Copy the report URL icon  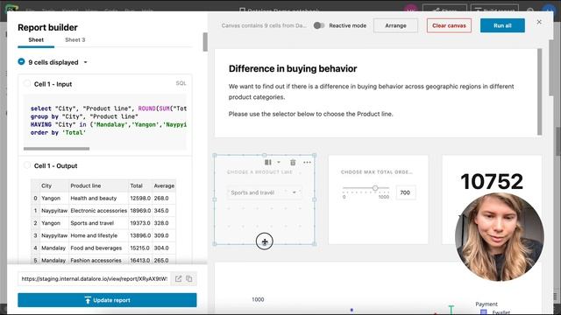pyautogui.click(x=189, y=278)
